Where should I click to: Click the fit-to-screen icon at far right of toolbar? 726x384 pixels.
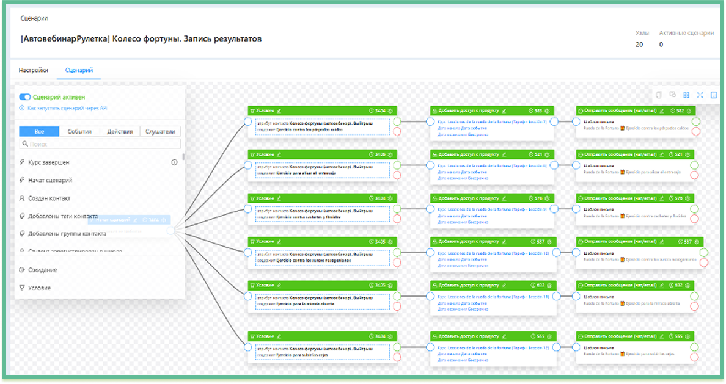point(714,95)
